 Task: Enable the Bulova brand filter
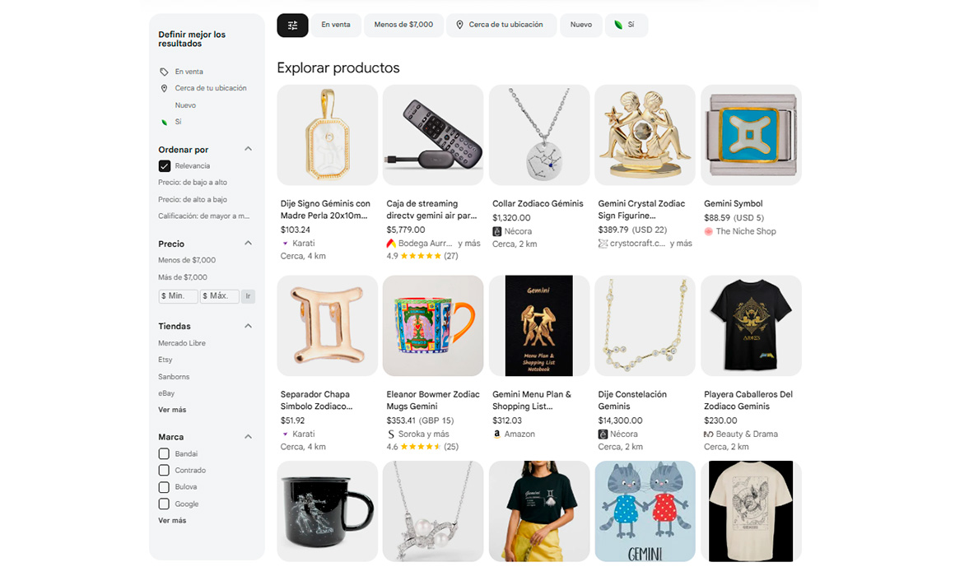click(164, 487)
